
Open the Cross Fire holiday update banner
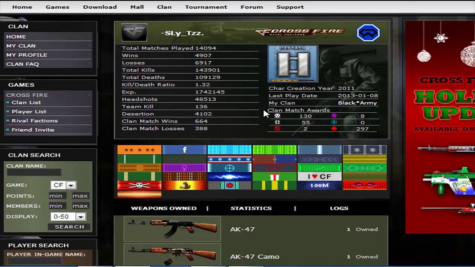pyautogui.click(x=440, y=127)
